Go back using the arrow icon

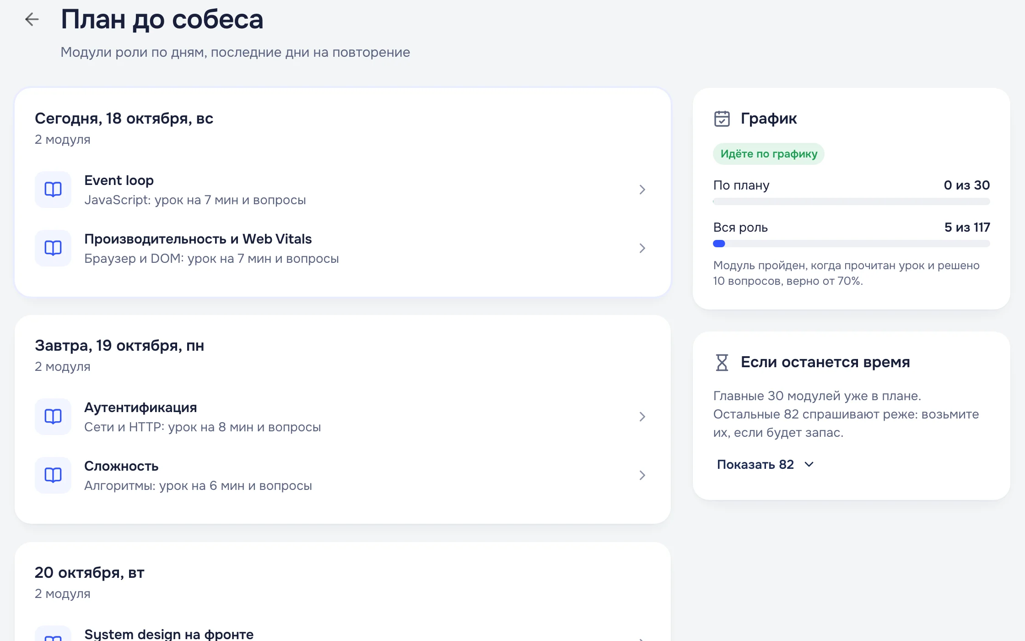[32, 19]
